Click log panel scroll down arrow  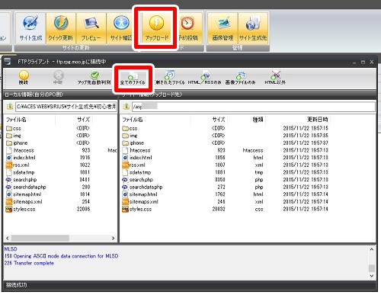point(372,276)
